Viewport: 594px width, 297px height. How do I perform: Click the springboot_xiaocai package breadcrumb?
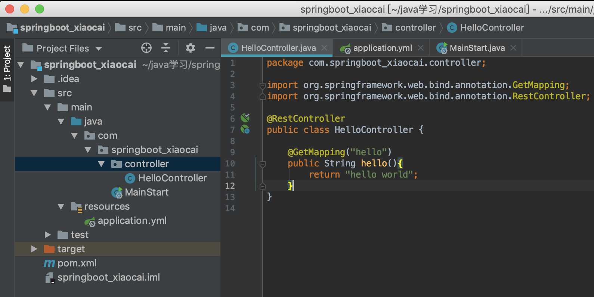click(x=326, y=28)
